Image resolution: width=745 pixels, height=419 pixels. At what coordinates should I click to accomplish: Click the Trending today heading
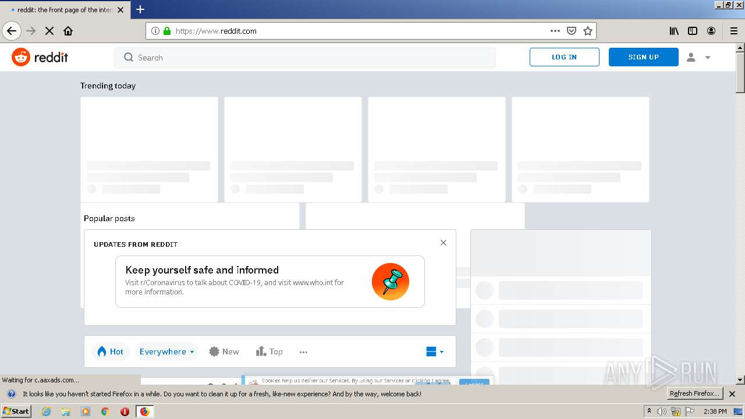coord(108,86)
